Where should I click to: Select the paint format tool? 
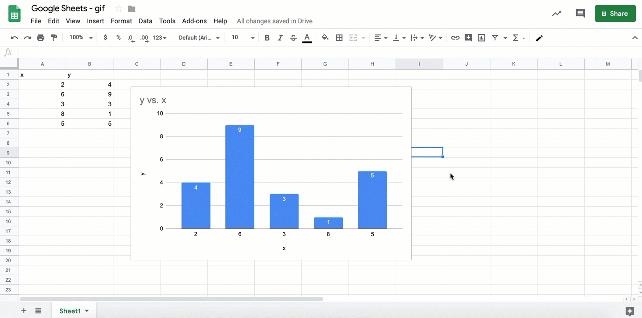pos(54,38)
